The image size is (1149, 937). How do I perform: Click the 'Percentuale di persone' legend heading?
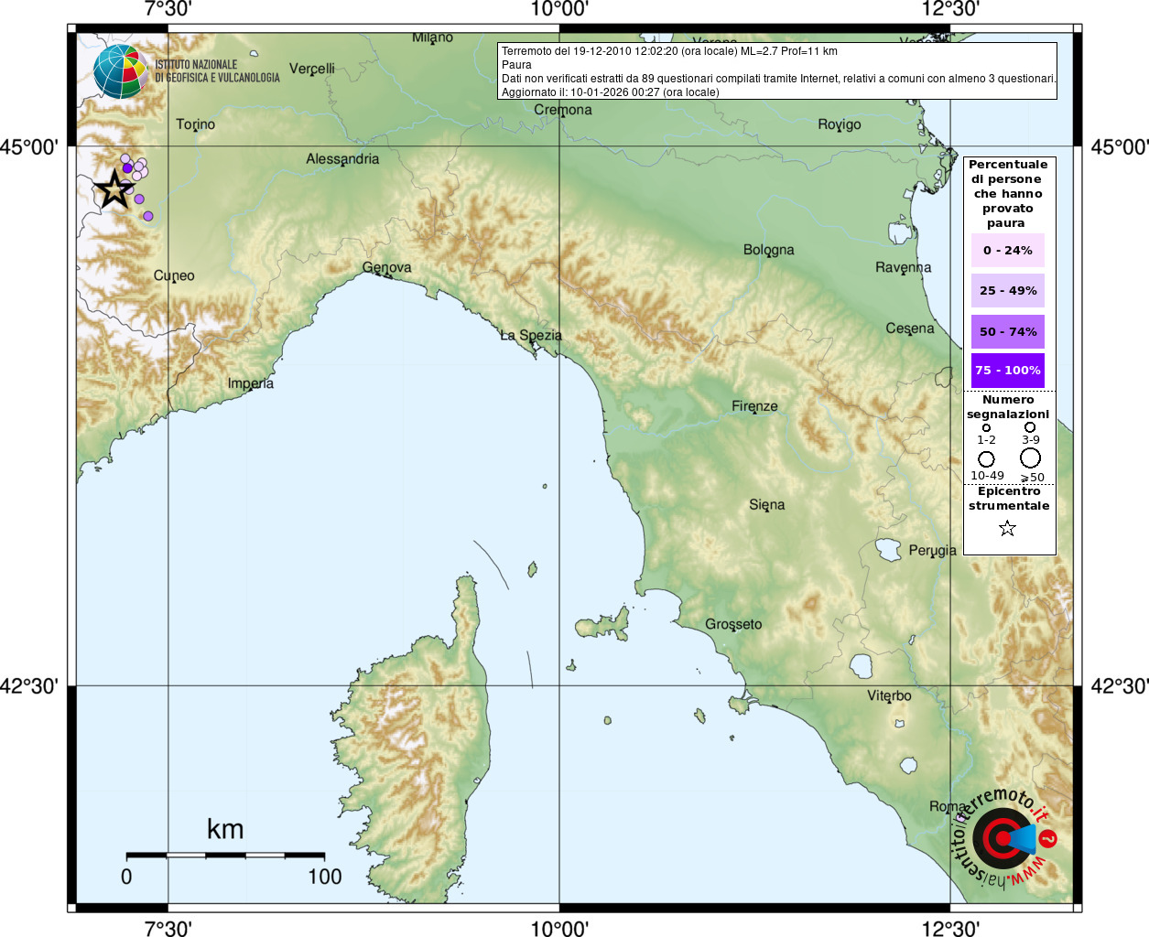1008,193
